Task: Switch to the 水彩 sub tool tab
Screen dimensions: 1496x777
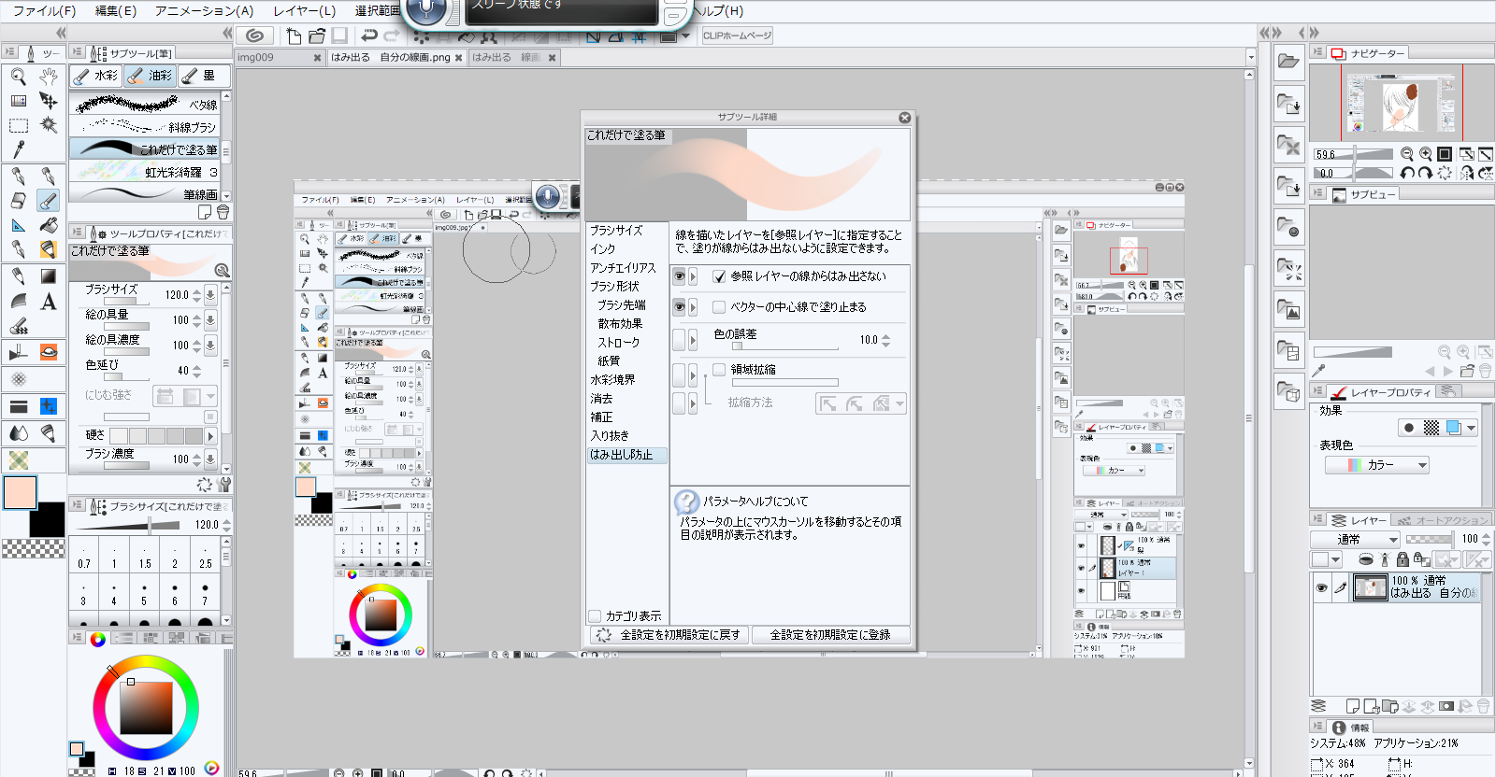Action: click(x=96, y=76)
